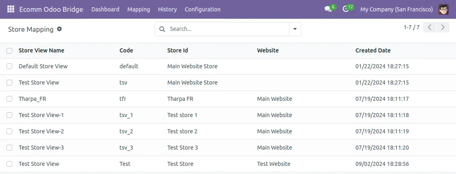Click the date 07/19/2024 18:11:18

(x=382, y=115)
